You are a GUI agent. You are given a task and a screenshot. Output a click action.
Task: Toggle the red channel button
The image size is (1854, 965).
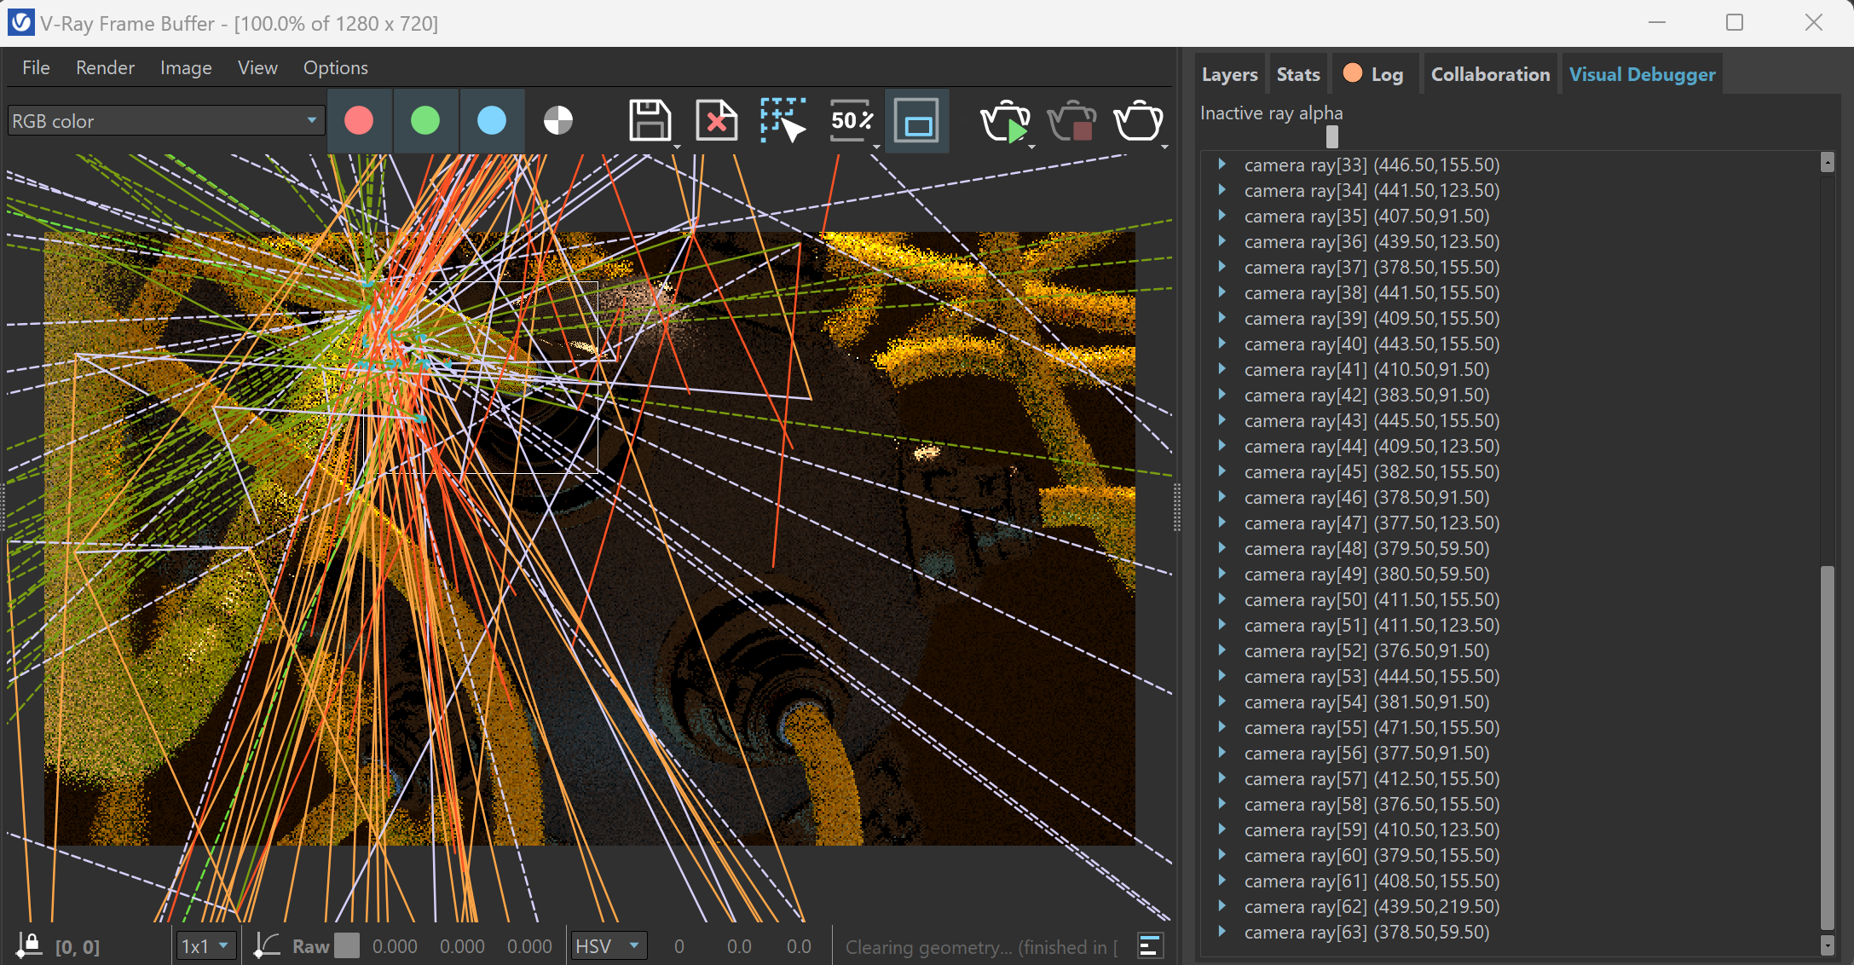(x=359, y=121)
